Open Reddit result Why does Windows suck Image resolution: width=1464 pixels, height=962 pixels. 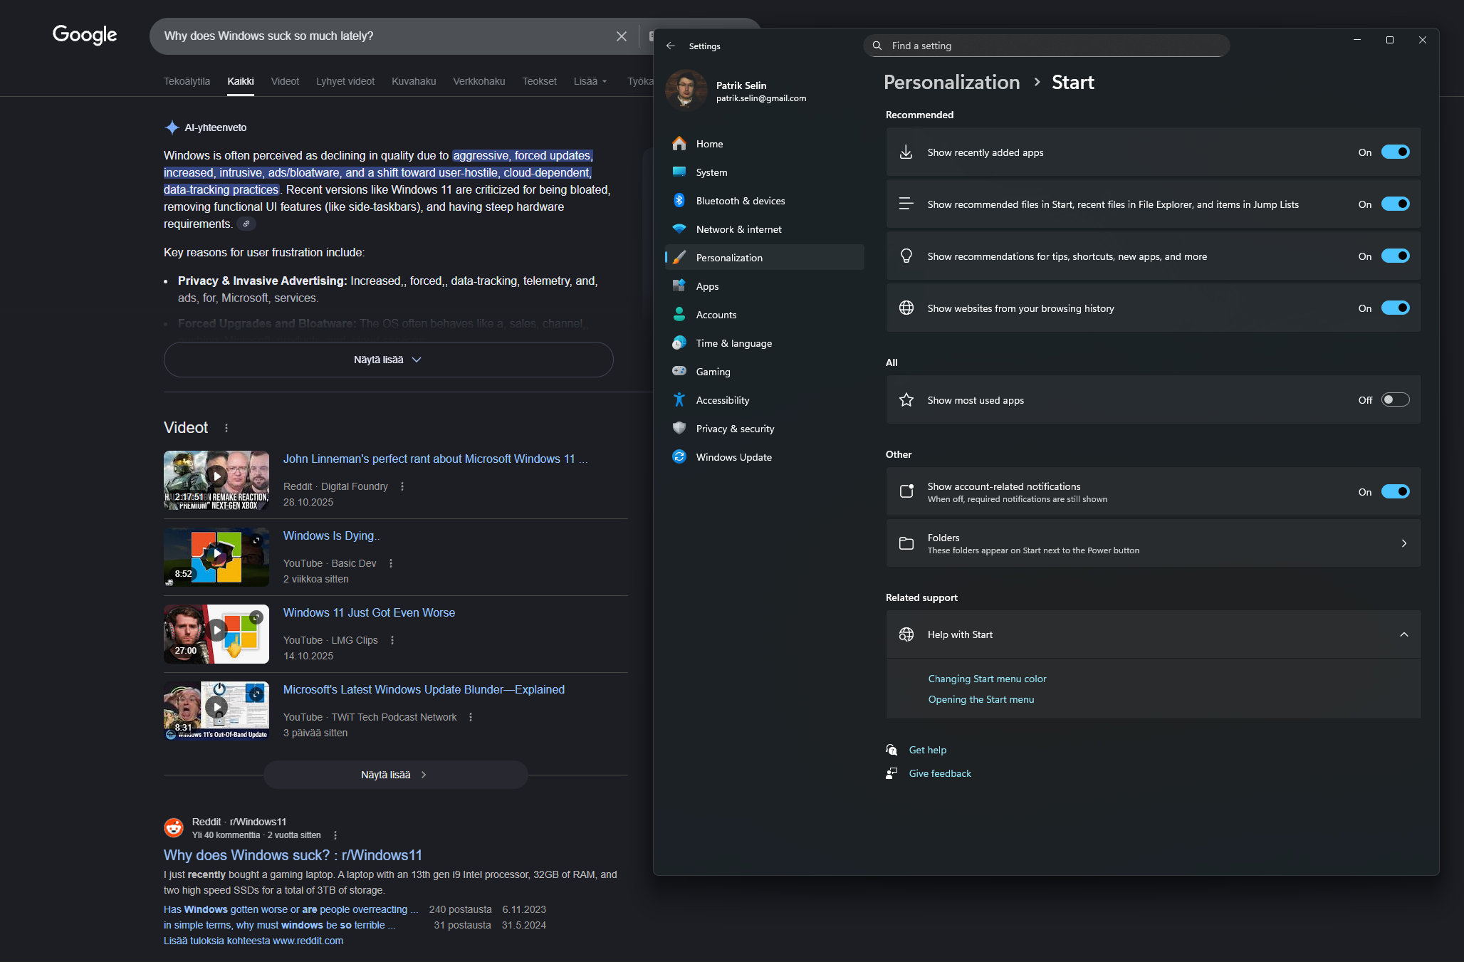point(293,855)
